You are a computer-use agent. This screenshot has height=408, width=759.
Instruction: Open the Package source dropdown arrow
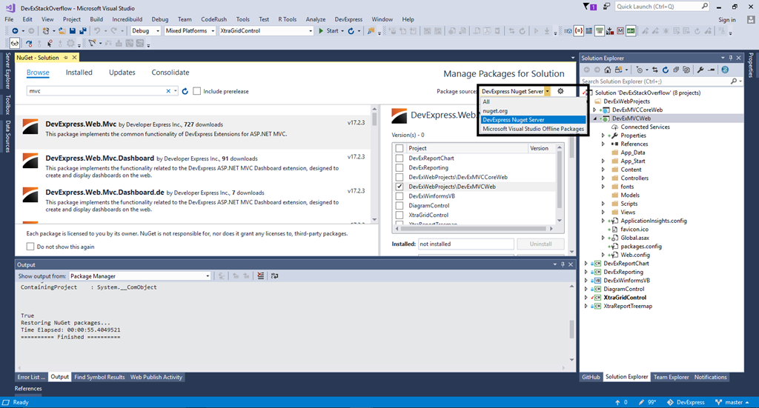pyautogui.click(x=548, y=91)
